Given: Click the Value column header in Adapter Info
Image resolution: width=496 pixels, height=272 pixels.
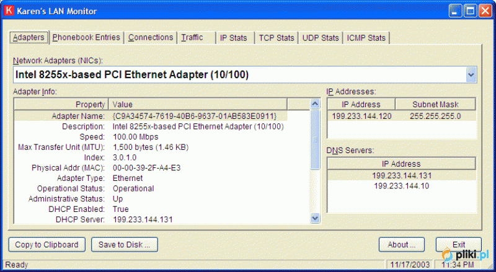Looking at the screenshot, I should point(198,104).
